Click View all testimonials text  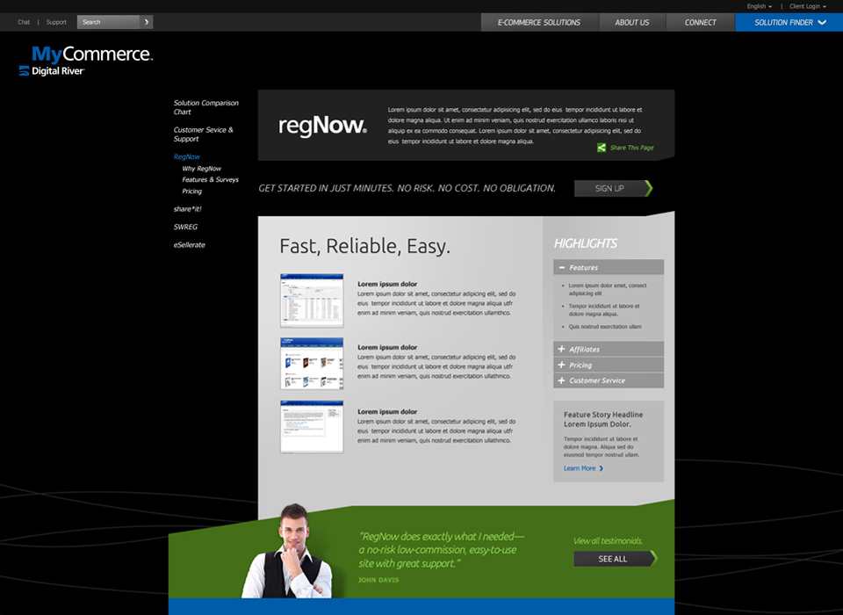click(608, 540)
